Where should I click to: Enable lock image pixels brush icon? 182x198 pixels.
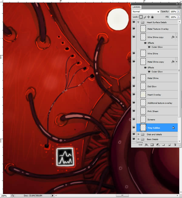click(x=145, y=17)
